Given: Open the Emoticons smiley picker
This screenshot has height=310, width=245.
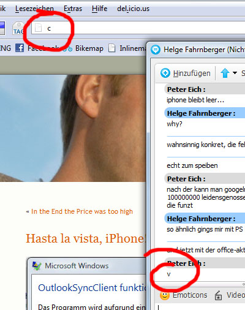Looking at the screenshot, I should (165, 295).
